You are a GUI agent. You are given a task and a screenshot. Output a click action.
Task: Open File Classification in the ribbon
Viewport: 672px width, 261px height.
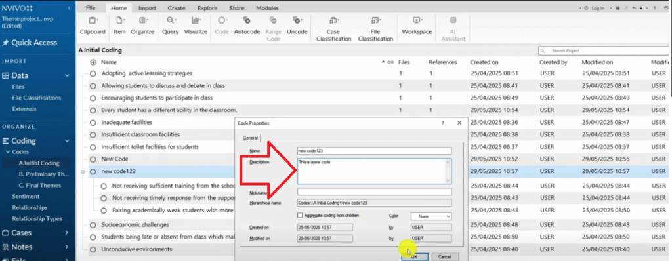[375, 29]
